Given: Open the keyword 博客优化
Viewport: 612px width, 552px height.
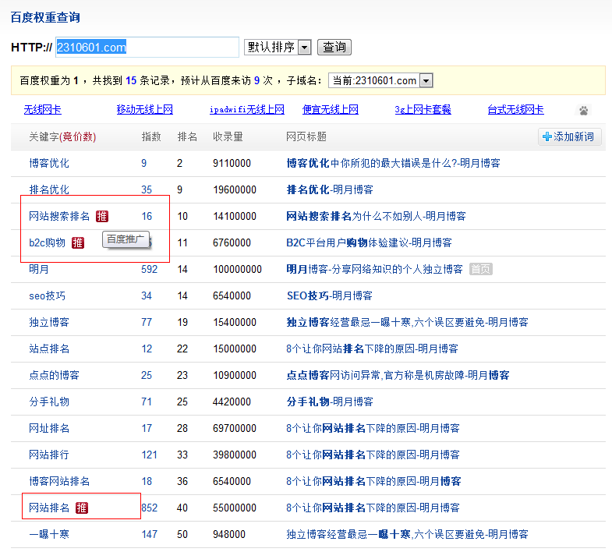Looking at the screenshot, I should coord(49,163).
